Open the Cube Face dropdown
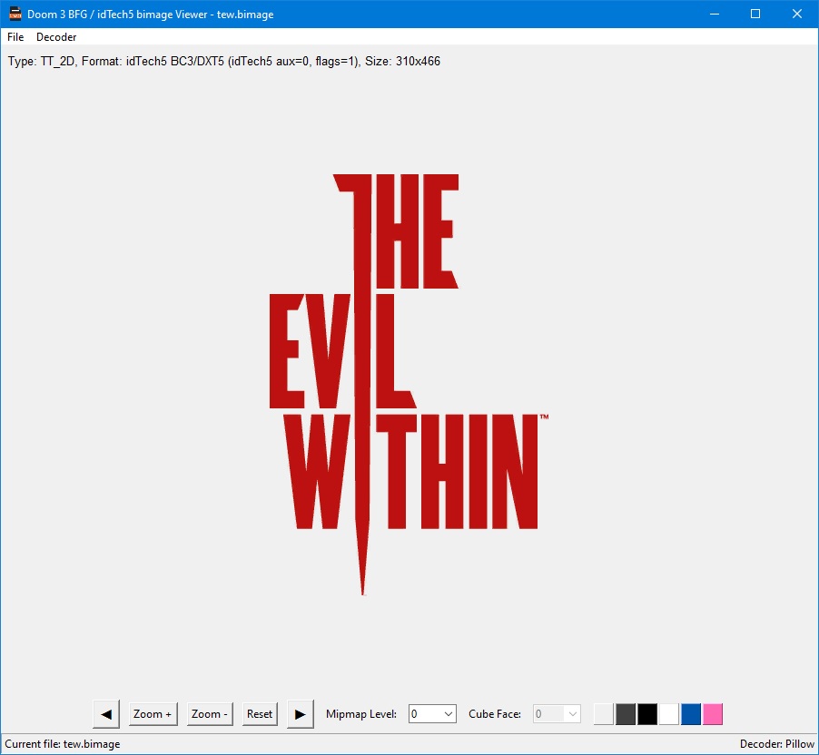Viewport: 819px width, 755px height. point(557,714)
